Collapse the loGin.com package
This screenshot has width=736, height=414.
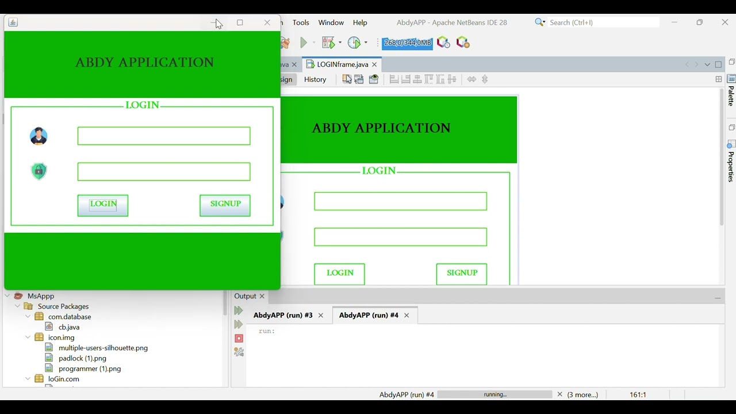click(28, 379)
